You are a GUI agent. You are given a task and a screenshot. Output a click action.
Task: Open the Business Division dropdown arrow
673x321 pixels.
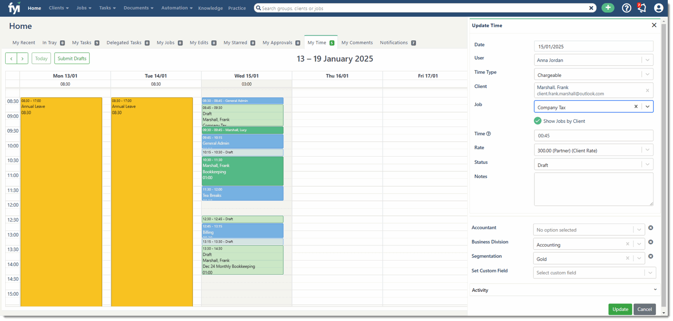(639, 244)
